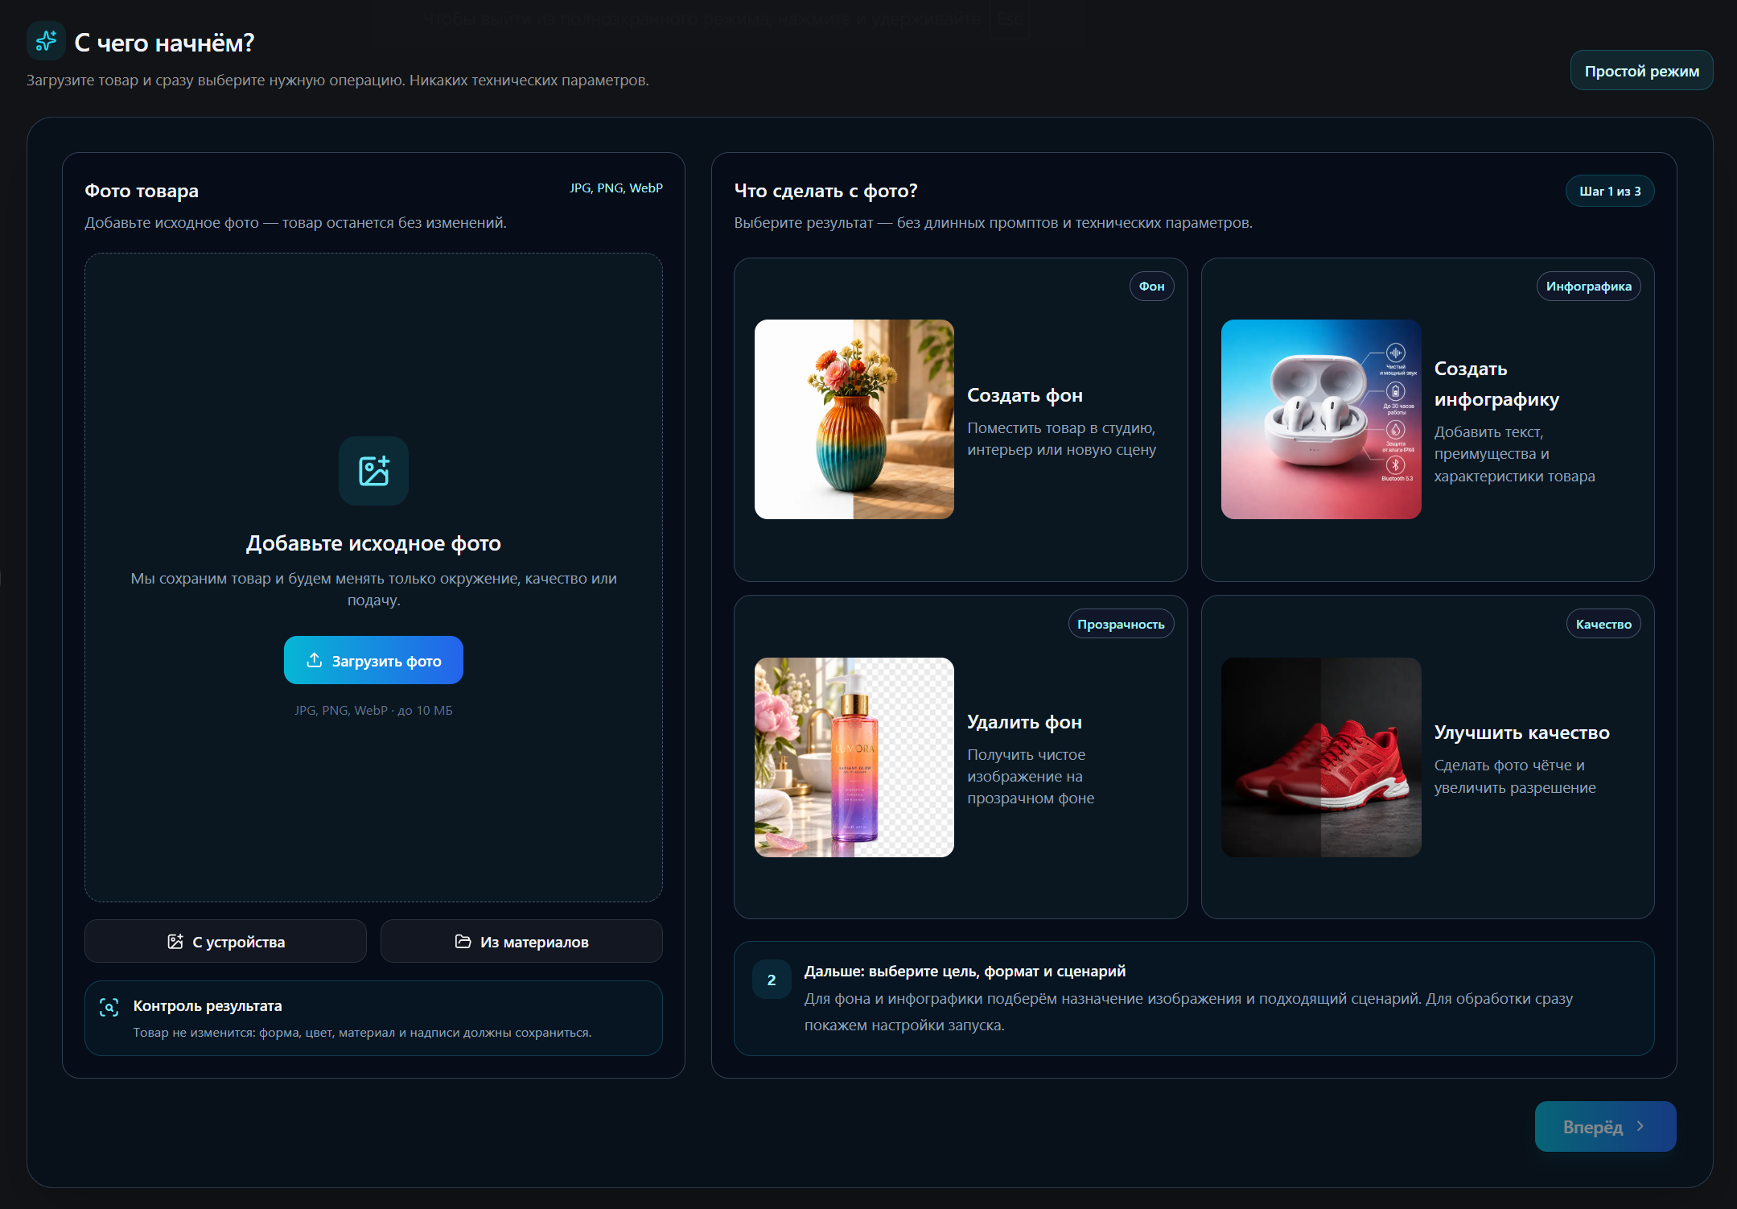Go forward with the "Вперёд" button

coord(1605,1126)
